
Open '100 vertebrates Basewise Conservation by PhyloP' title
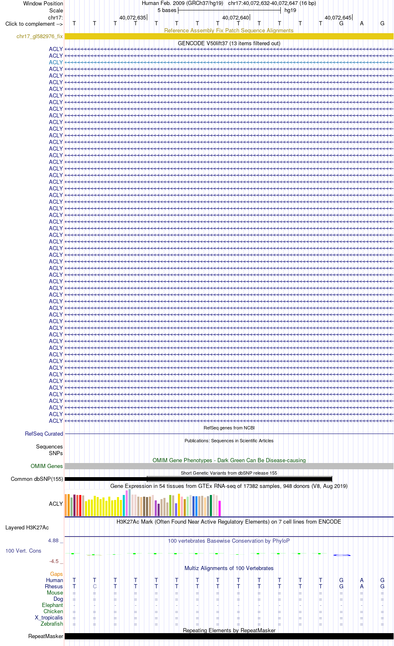pyautogui.click(x=229, y=541)
